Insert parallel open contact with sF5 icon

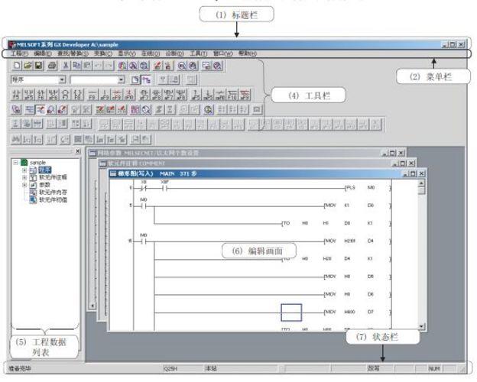point(29,95)
